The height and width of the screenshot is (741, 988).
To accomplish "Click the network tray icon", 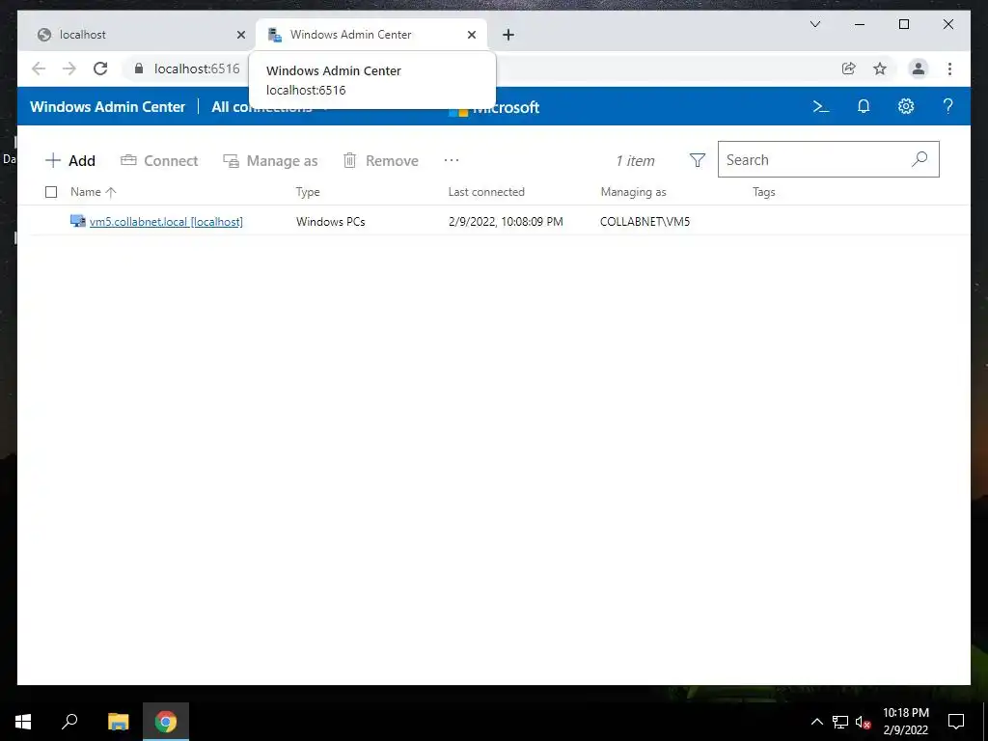I will pyautogui.click(x=840, y=722).
